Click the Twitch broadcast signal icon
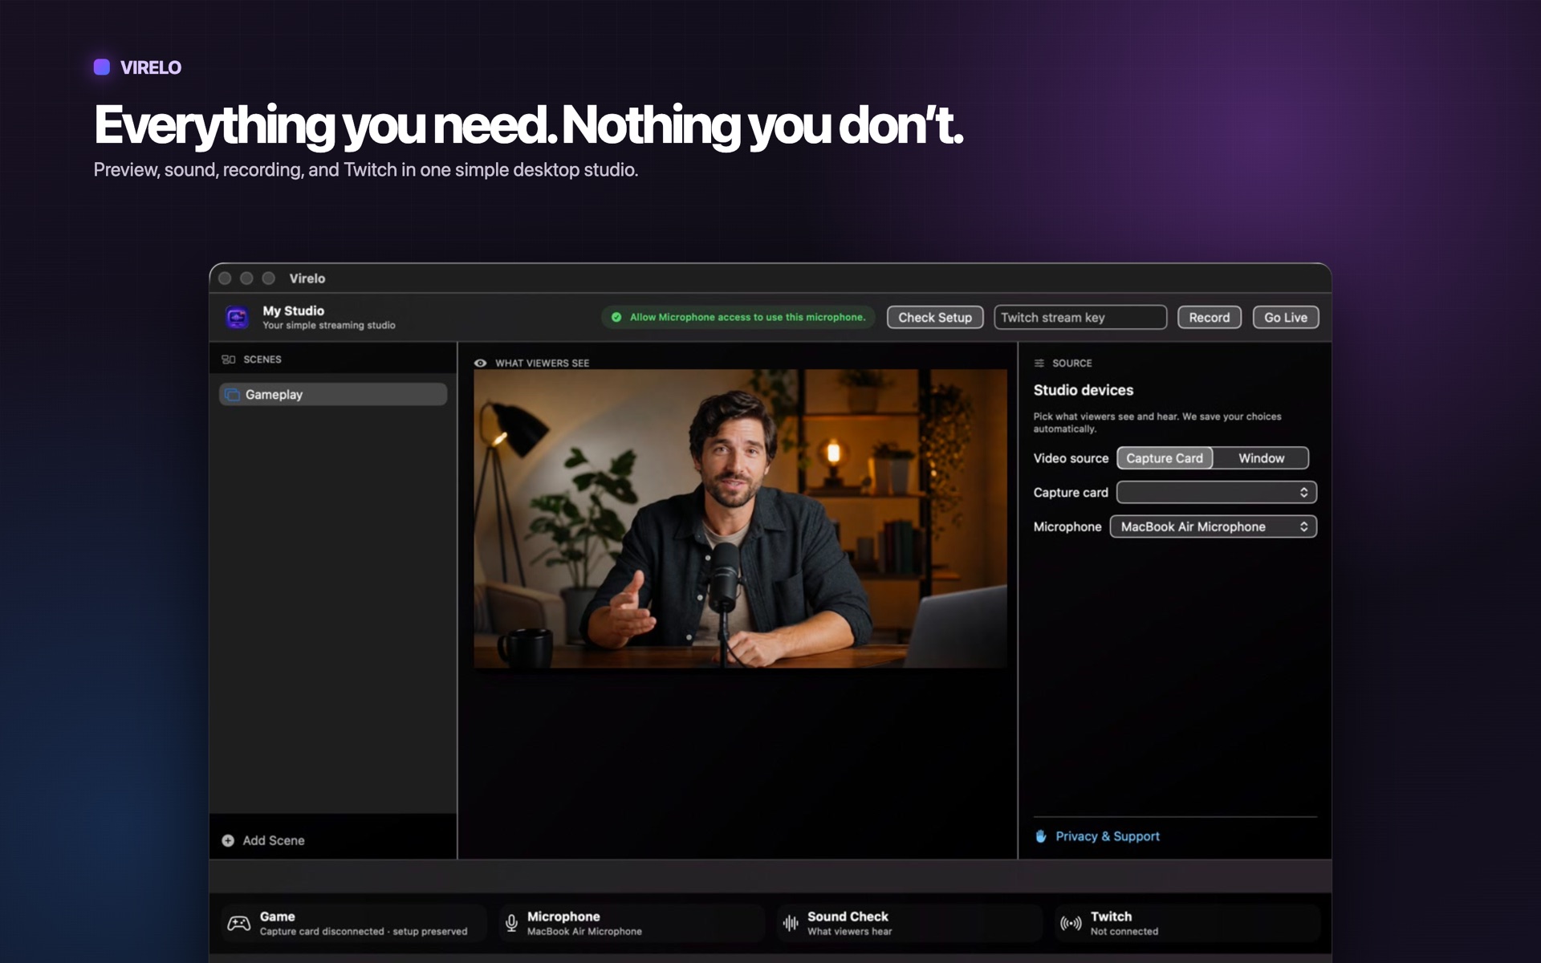The height and width of the screenshot is (963, 1541). pos(1071,923)
